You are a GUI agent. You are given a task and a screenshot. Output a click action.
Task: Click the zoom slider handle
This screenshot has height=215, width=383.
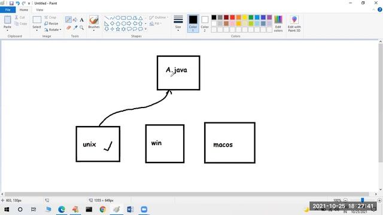[363, 200]
